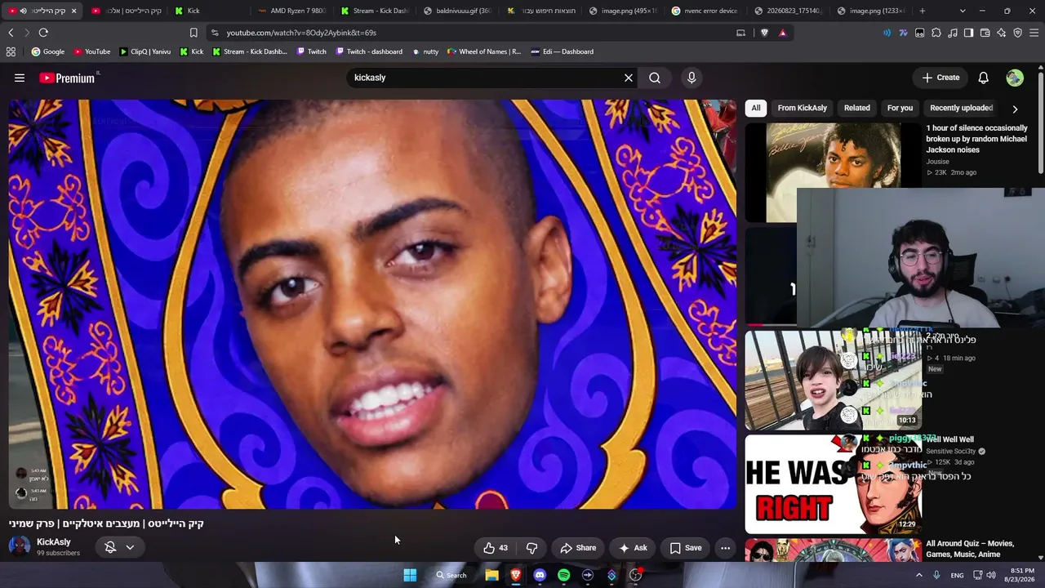
Task: Open the KickAsly channel name link
Action: point(54,542)
